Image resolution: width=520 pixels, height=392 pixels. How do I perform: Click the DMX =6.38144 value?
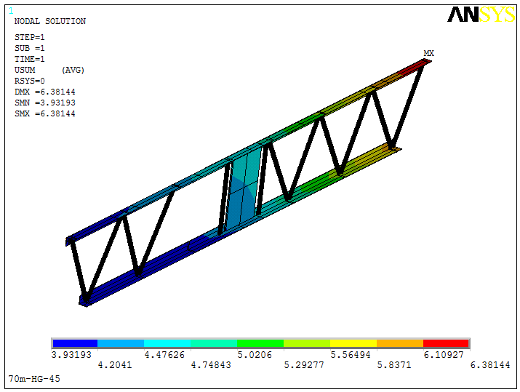click(x=45, y=92)
